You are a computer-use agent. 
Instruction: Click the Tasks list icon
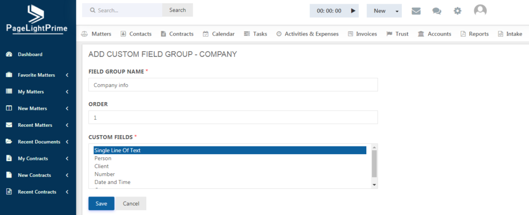click(x=247, y=34)
